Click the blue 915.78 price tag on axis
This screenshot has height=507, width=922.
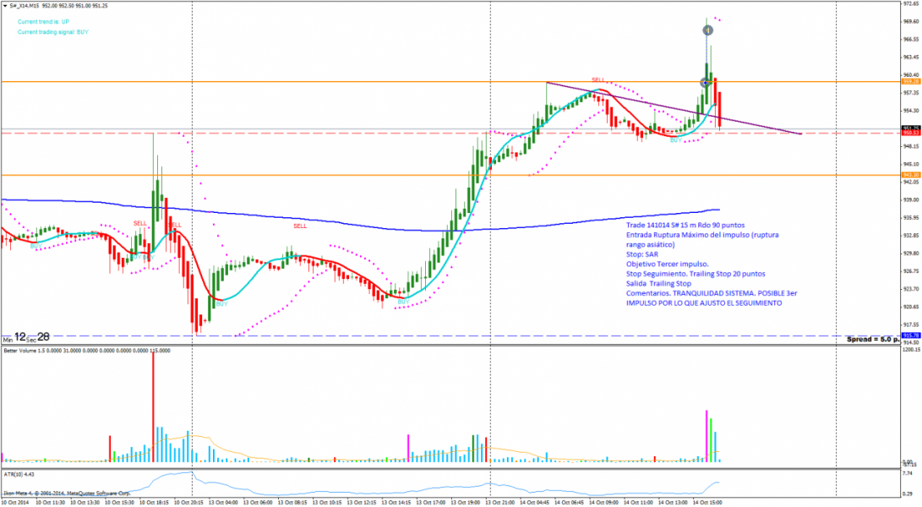tap(910, 335)
